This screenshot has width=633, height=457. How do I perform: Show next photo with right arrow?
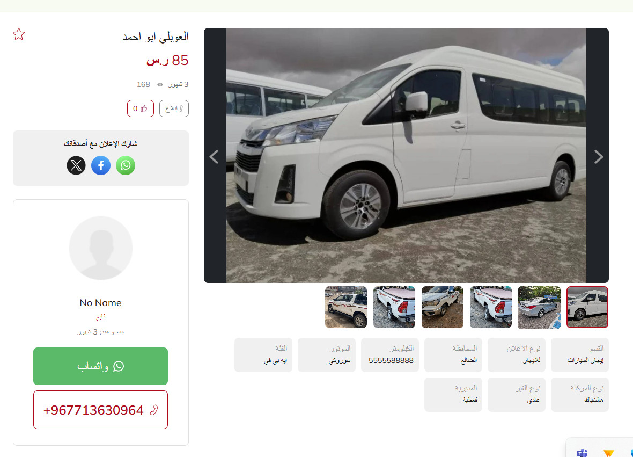598,157
